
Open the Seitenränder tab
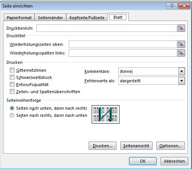coord(50,18)
